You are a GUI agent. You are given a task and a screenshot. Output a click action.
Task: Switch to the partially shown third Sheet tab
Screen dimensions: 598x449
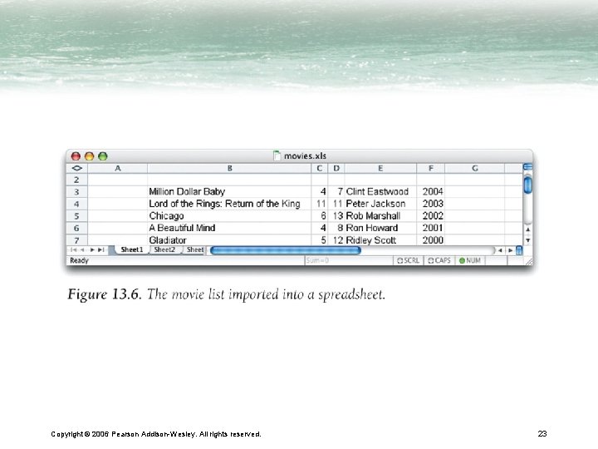194,249
